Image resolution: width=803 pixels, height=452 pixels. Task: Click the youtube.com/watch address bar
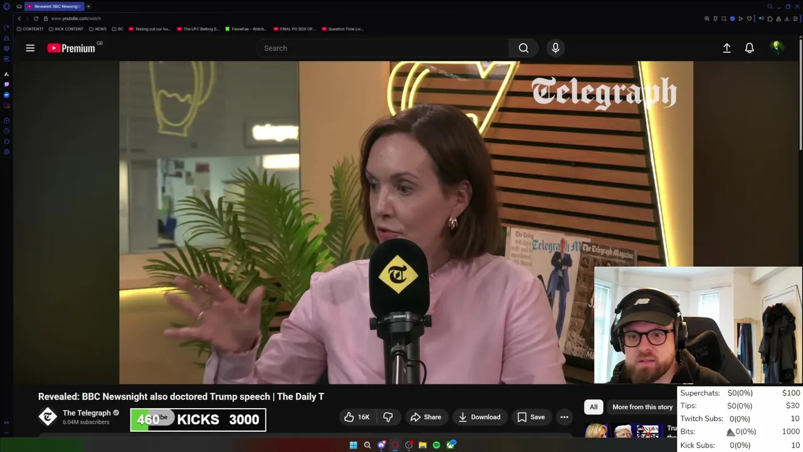pos(75,18)
